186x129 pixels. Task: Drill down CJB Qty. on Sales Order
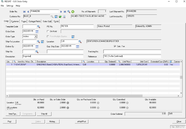pos(68,102)
